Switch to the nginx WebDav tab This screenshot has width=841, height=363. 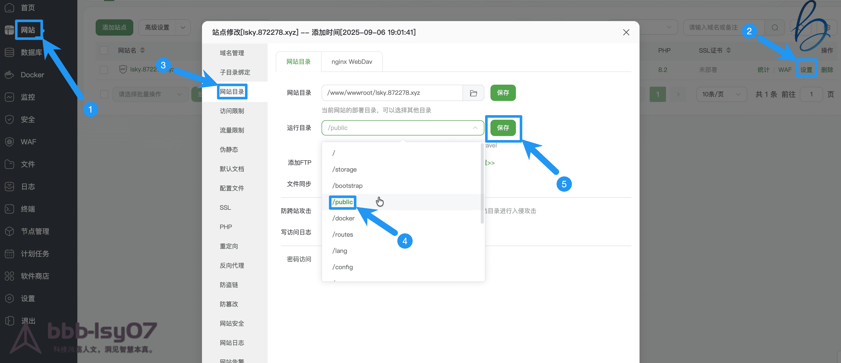352,61
